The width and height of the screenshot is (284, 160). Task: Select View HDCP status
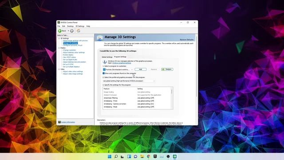pos(69,57)
